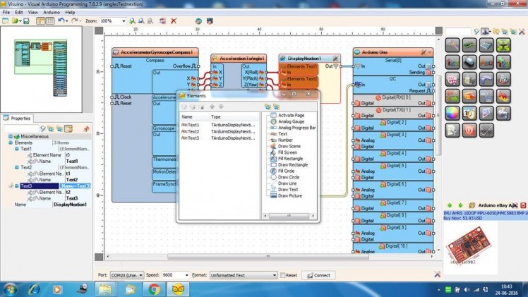Open the Arduino menu
The width and height of the screenshot is (528, 297).
point(52,12)
